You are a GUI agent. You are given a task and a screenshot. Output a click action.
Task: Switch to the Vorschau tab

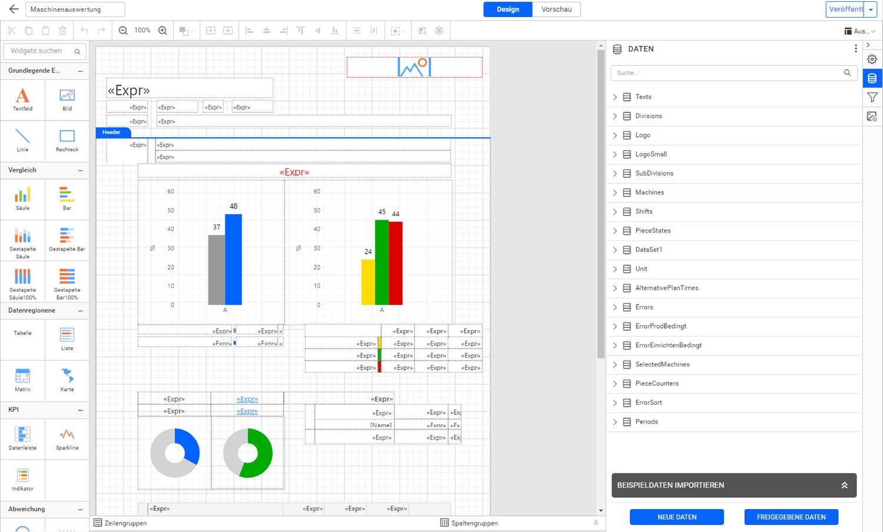(556, 9)
